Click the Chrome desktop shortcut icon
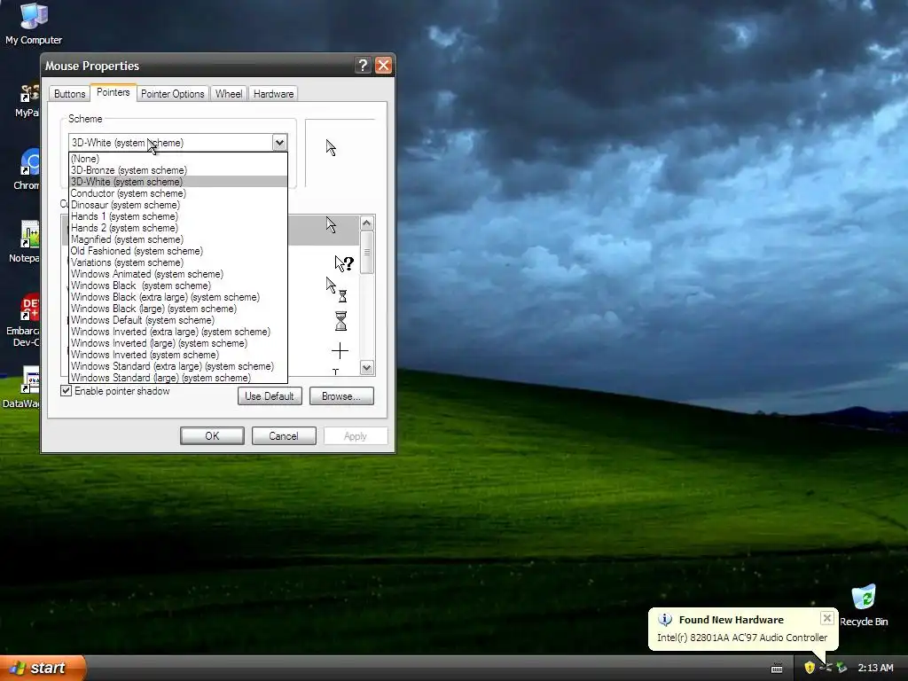 [x=29, y=163]
